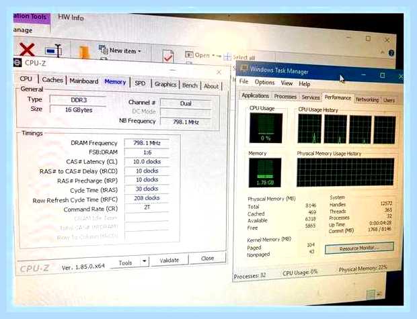The image size is (417, 319).
Task: Switch to the SPD tab in CPU-Z
Action: [x=140, y=83]
